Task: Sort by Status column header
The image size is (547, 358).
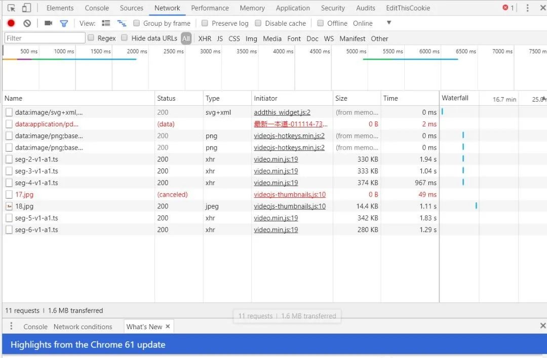Action: pyautogui.click(x=179, y=99)
